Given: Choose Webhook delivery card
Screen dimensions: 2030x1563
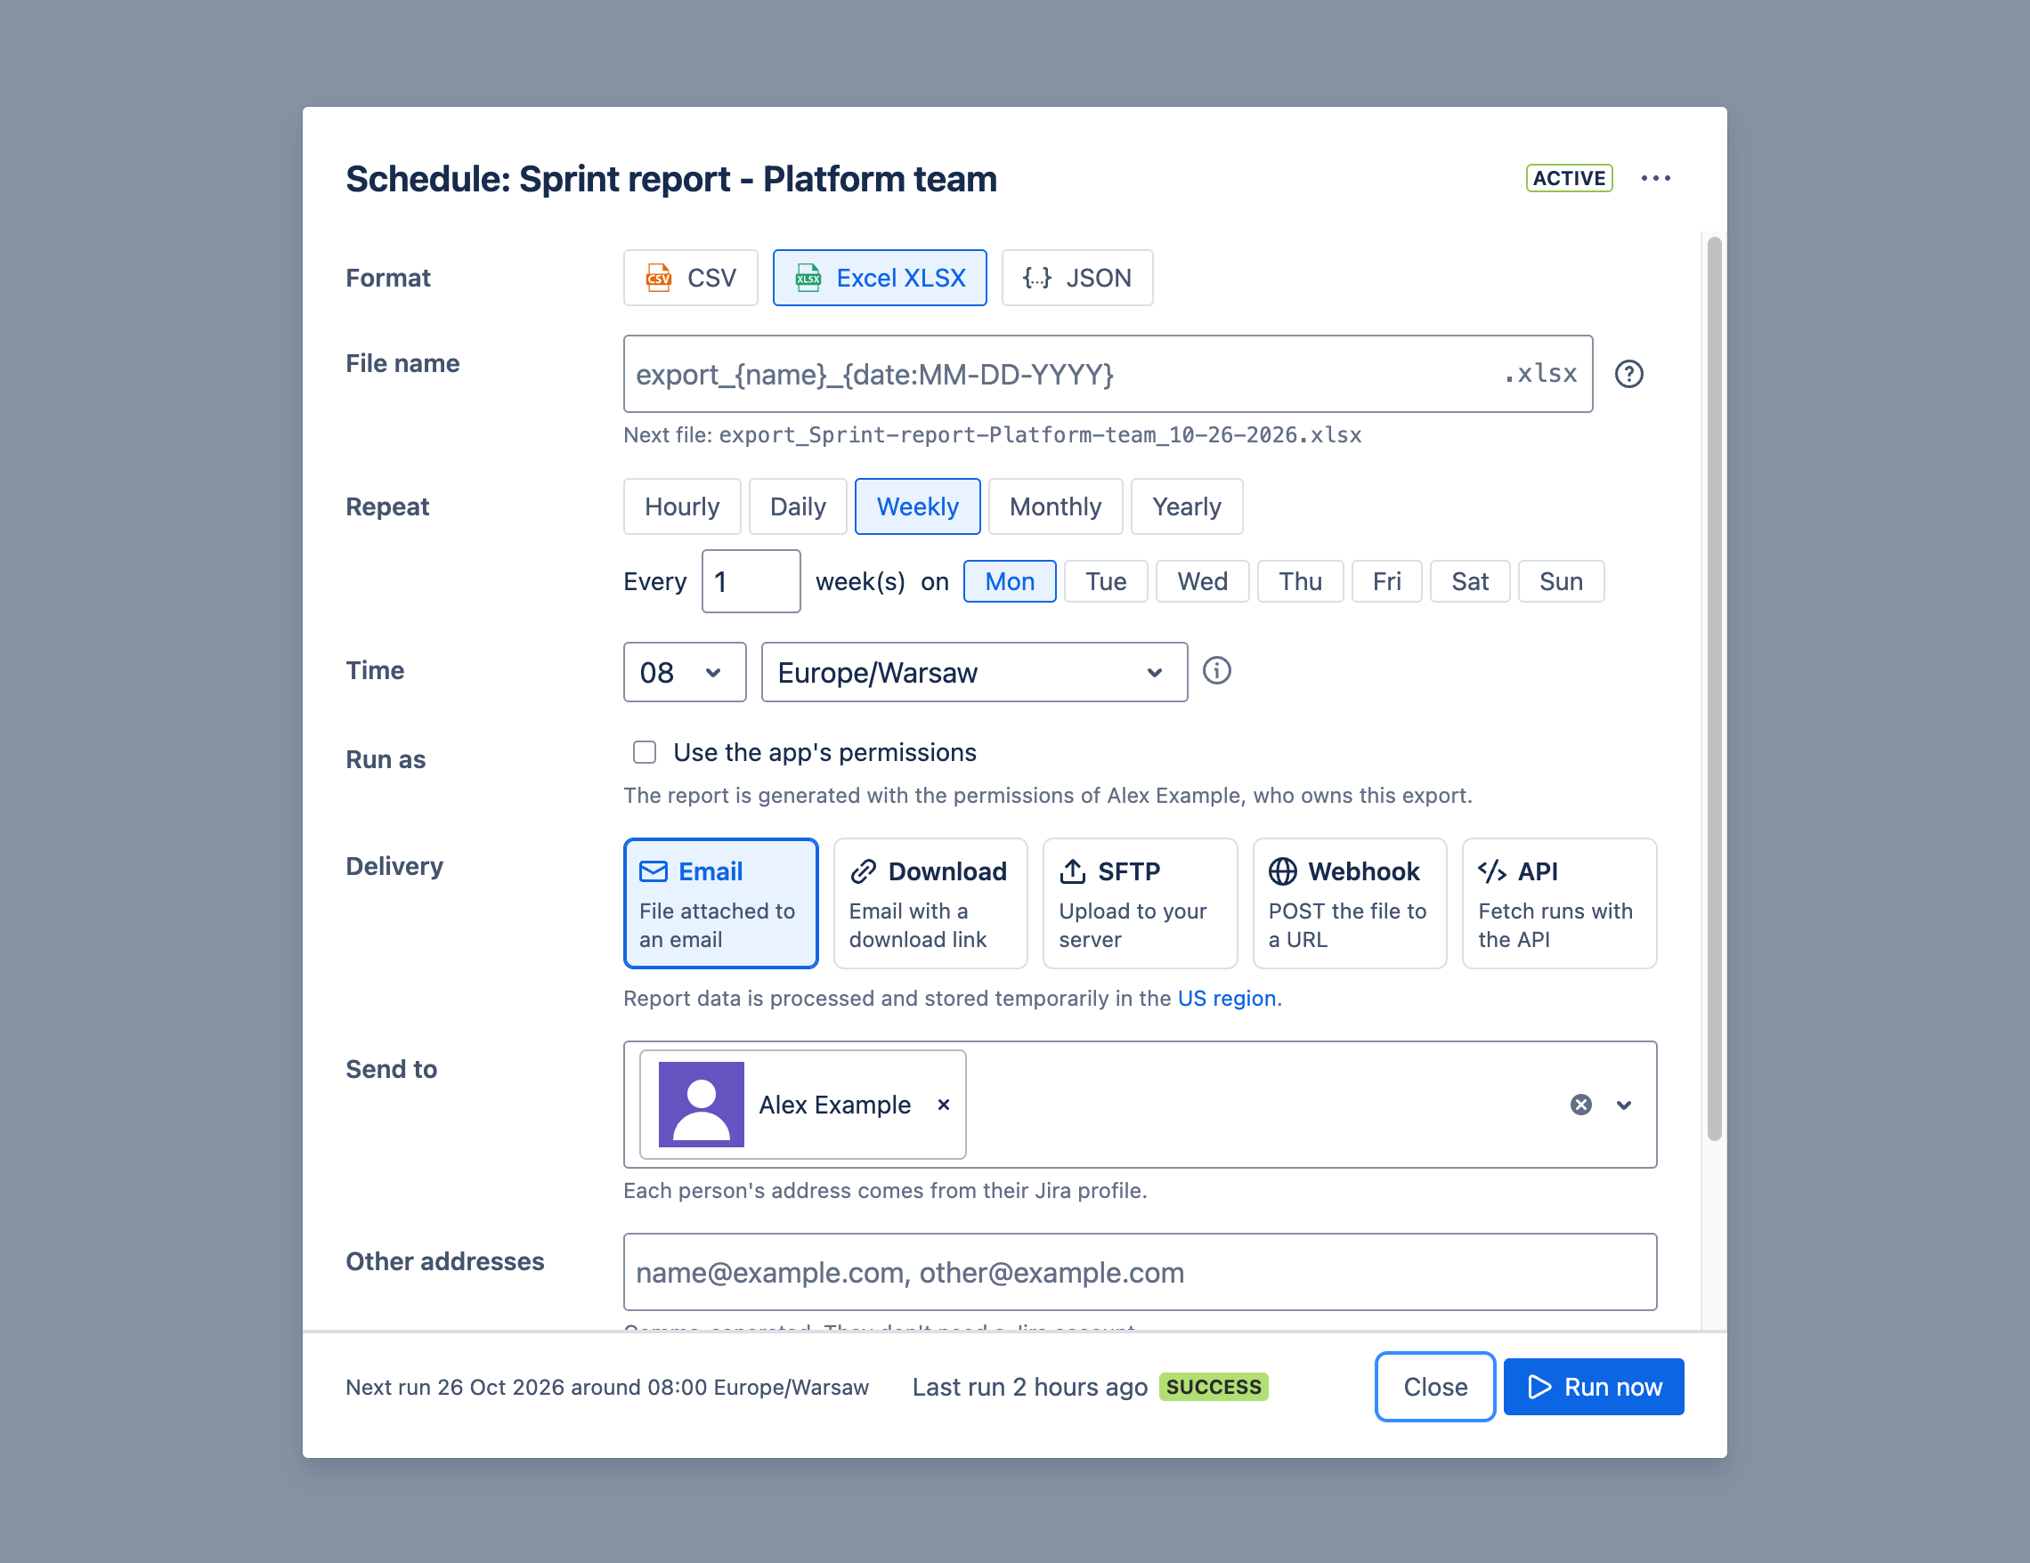Looking at the screenshot, I should (1350, 903).
